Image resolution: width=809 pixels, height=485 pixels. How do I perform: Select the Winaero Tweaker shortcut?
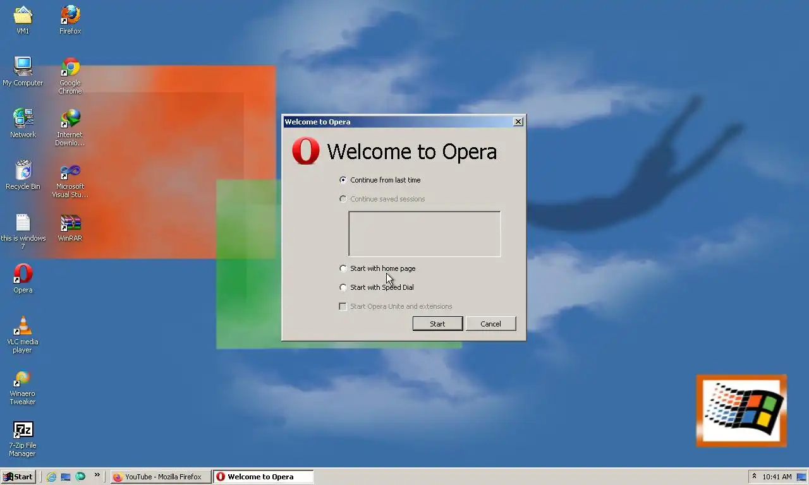coord(23,386)
